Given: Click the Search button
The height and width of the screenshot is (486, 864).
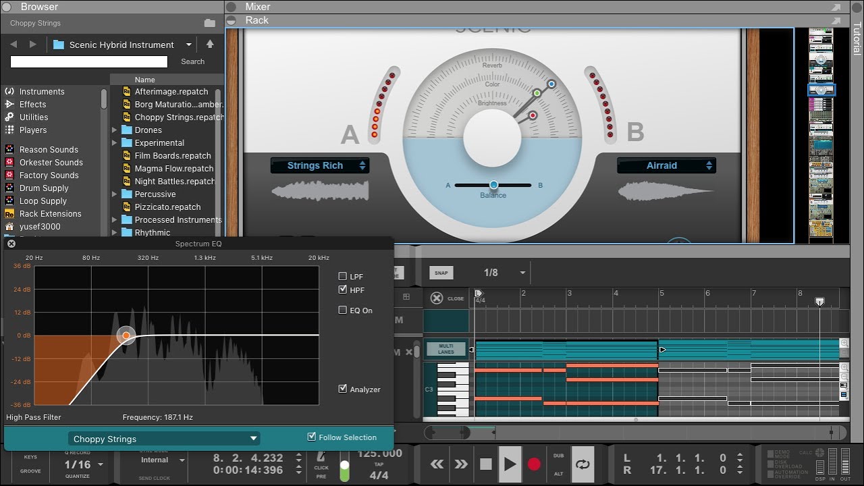Looking at the screenshot, I should point(192,61).
